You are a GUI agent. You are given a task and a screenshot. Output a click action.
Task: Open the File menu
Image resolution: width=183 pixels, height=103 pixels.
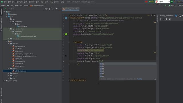tap(5, 2)
